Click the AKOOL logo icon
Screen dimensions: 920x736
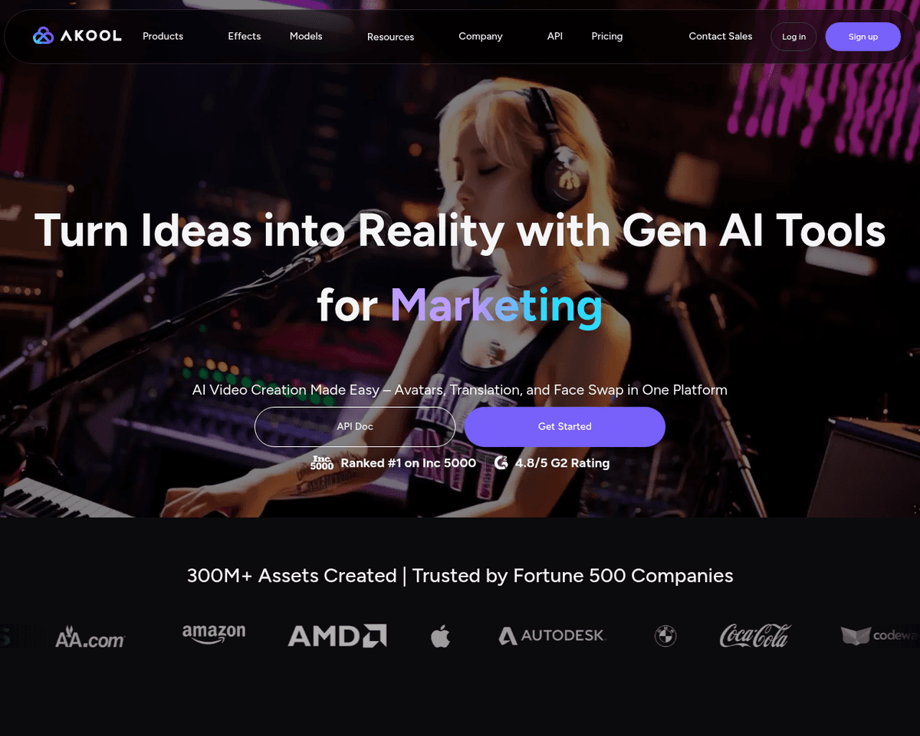pos(43,35)
